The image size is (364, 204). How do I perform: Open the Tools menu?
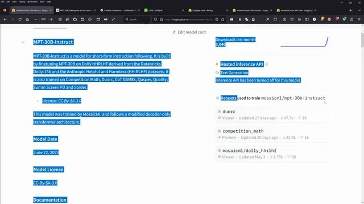pos(42,2)
